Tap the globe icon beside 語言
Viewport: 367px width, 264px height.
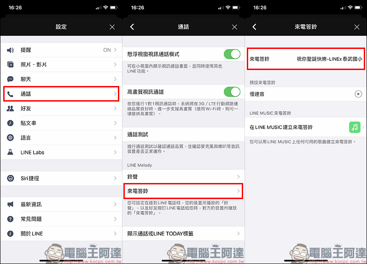(10, 138)
